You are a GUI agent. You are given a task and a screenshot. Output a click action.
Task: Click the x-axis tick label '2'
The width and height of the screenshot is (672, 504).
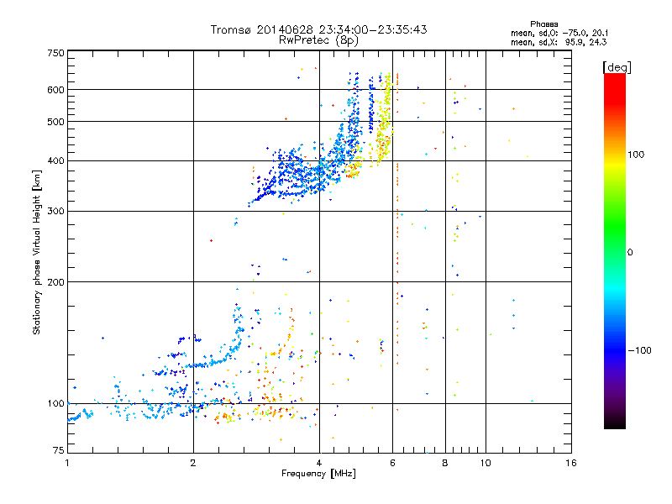tap(193, 463)
